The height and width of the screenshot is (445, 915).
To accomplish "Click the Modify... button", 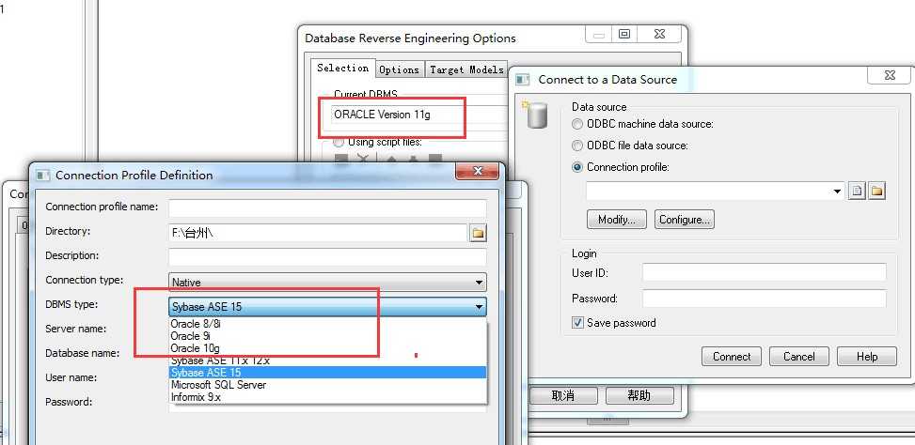I will point(616,220).
